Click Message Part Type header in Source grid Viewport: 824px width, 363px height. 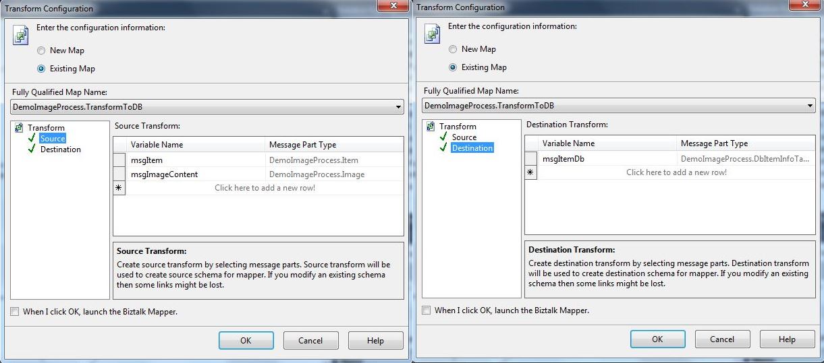(335, 145)
